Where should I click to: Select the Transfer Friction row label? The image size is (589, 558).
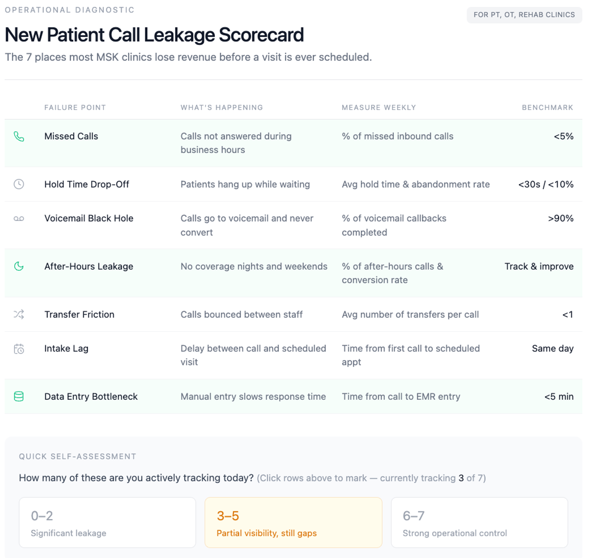click(x=79, y=315)
